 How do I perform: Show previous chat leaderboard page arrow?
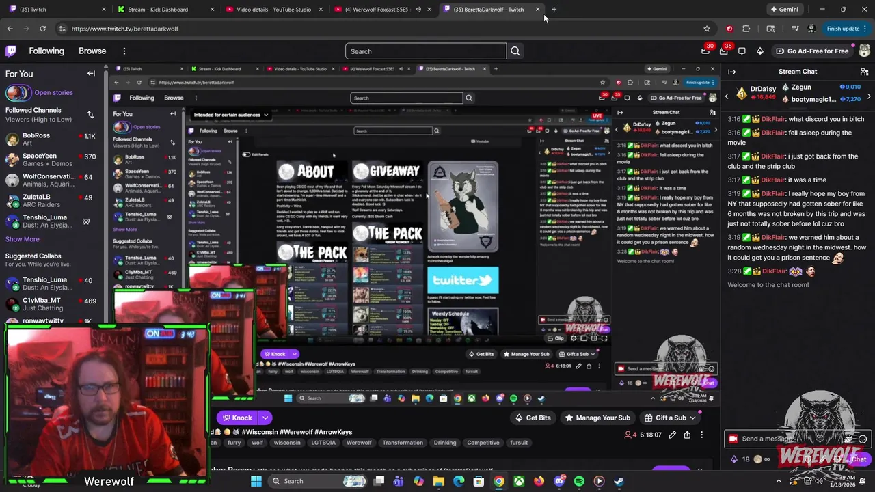tap(727, 97)
